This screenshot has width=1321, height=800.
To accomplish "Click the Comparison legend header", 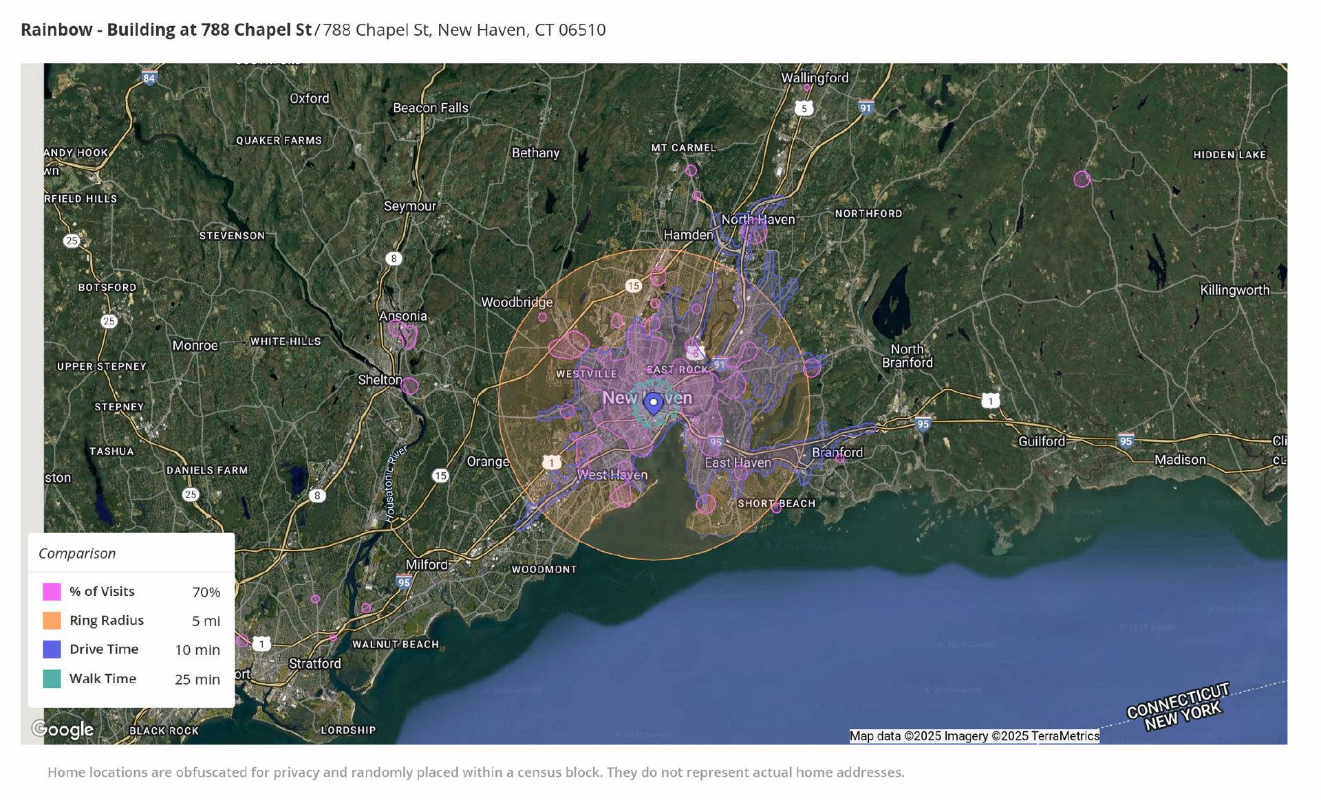I will (77, 553).
